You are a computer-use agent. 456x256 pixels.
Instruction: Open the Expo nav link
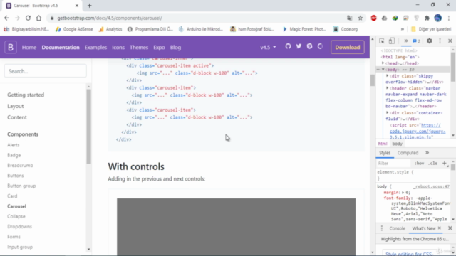click(159, 48)
